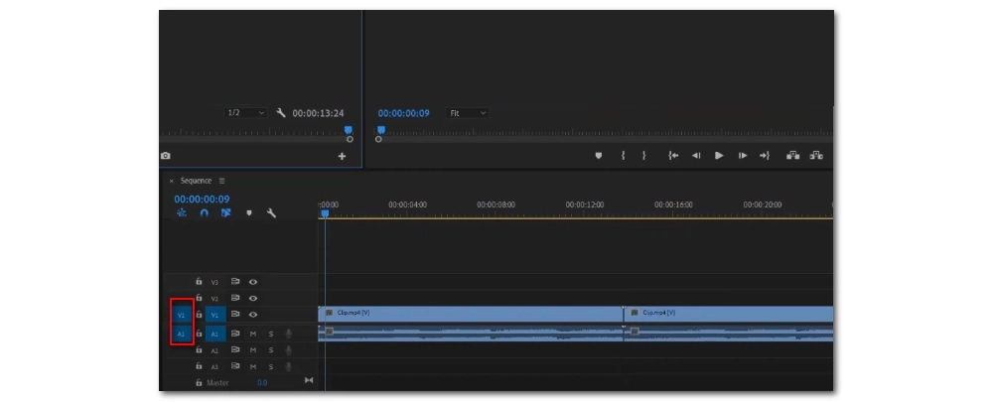This screenshot has width=993, height=402.
Task: Step forward one frame in the Program monitor
Action: point(742,155)
